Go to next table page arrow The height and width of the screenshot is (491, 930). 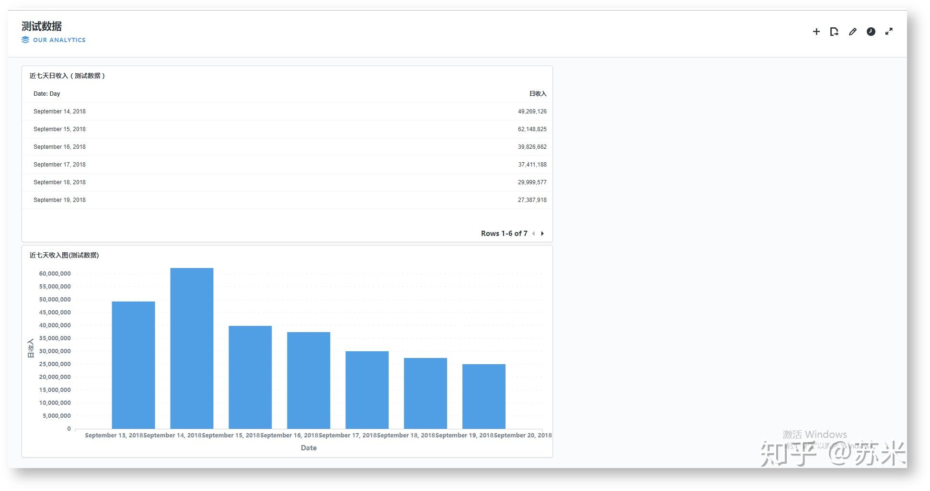click(542, 234)
